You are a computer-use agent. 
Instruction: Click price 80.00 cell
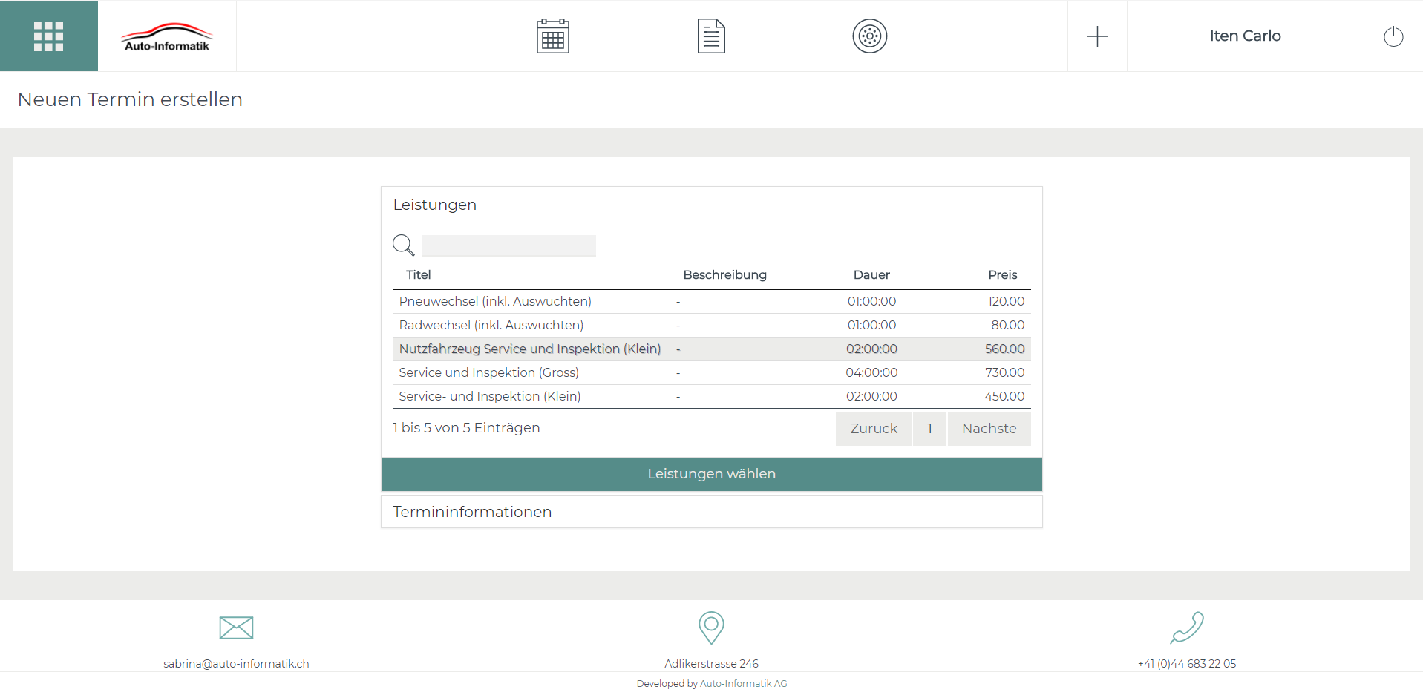1007,325
